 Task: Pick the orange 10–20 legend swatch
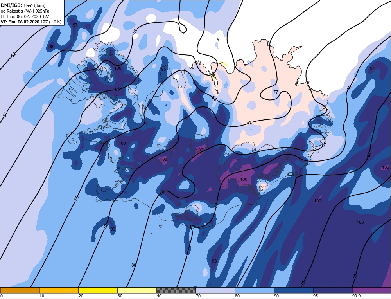[59, 290]
